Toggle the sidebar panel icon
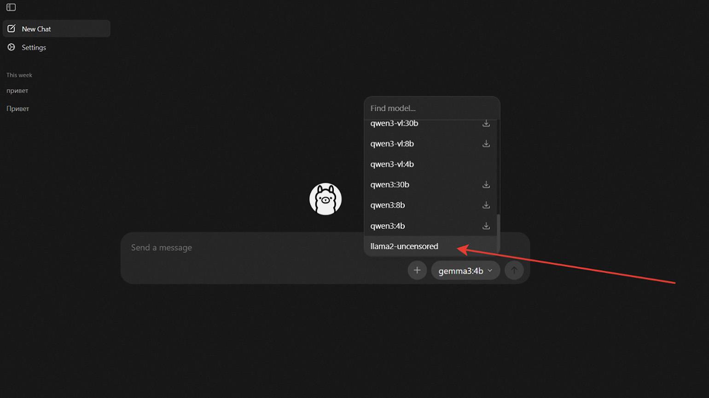The height and width of the screenshot is (398, 709). [x=11, y=7]
